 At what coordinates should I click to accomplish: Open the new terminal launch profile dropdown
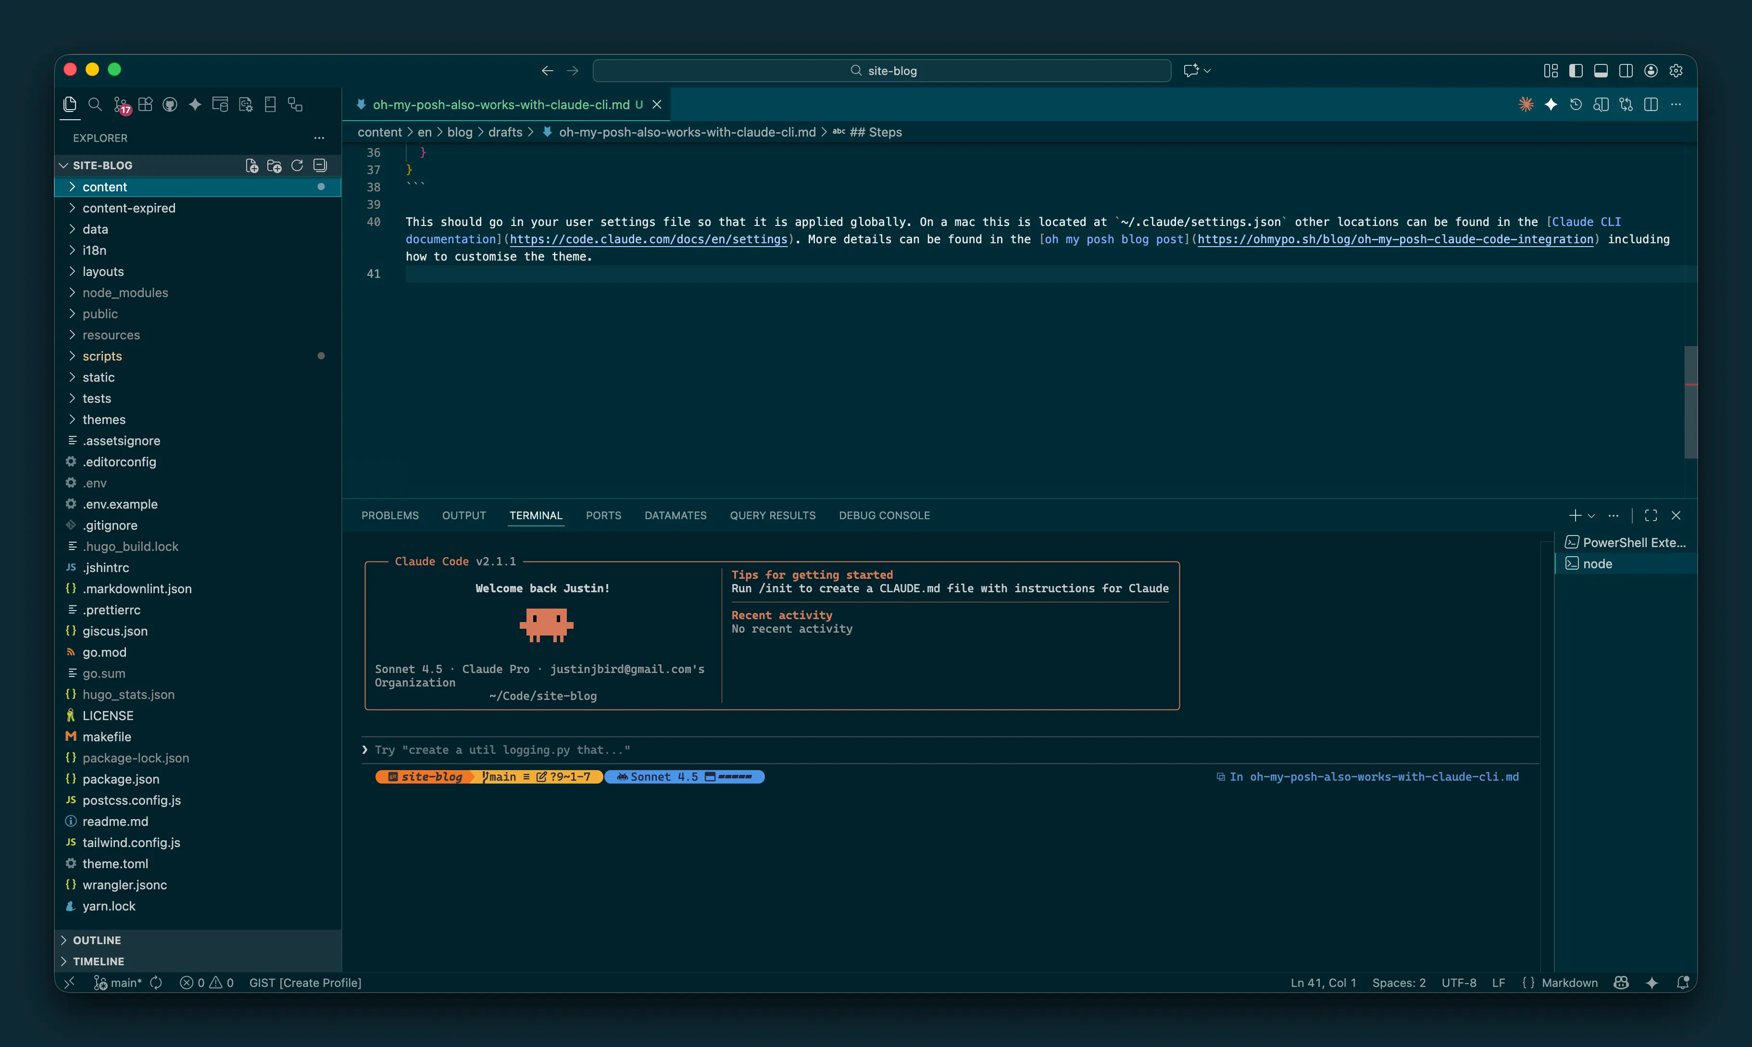[x=1592, y=516]
